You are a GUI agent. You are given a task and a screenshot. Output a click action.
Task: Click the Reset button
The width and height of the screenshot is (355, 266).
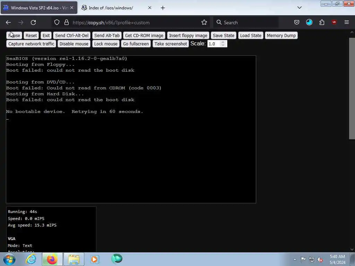(x=31, y=36)
